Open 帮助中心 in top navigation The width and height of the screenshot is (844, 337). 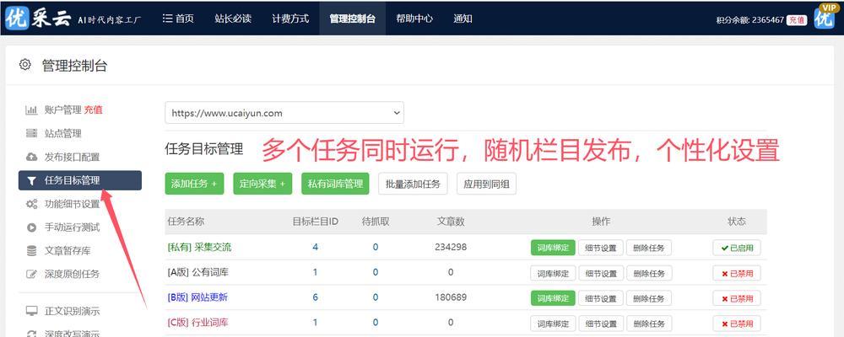coord(414,19)
